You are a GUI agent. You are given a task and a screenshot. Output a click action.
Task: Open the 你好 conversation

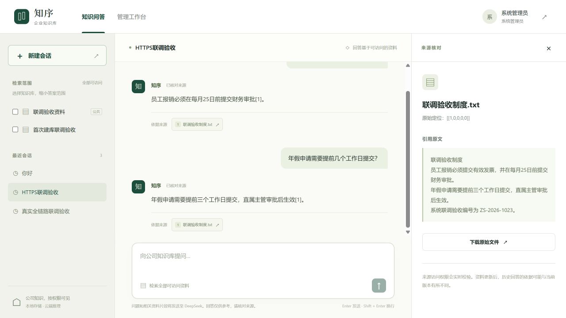point(57,174)
